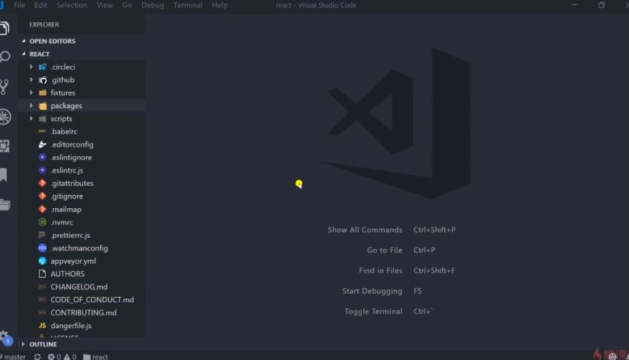Click the Bookmarks icon in activity bar
The image size is (629, 360).
click(x=4, y=175)
